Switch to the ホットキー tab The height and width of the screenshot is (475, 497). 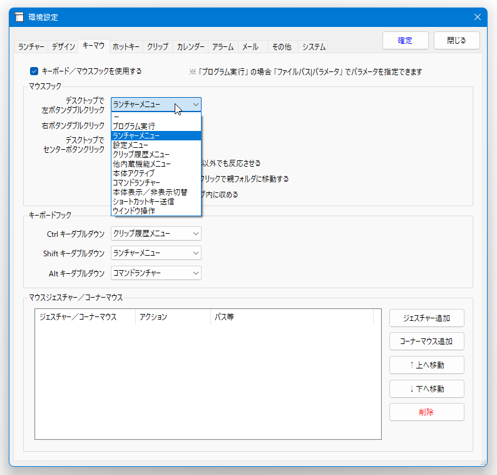pos(126,47)
